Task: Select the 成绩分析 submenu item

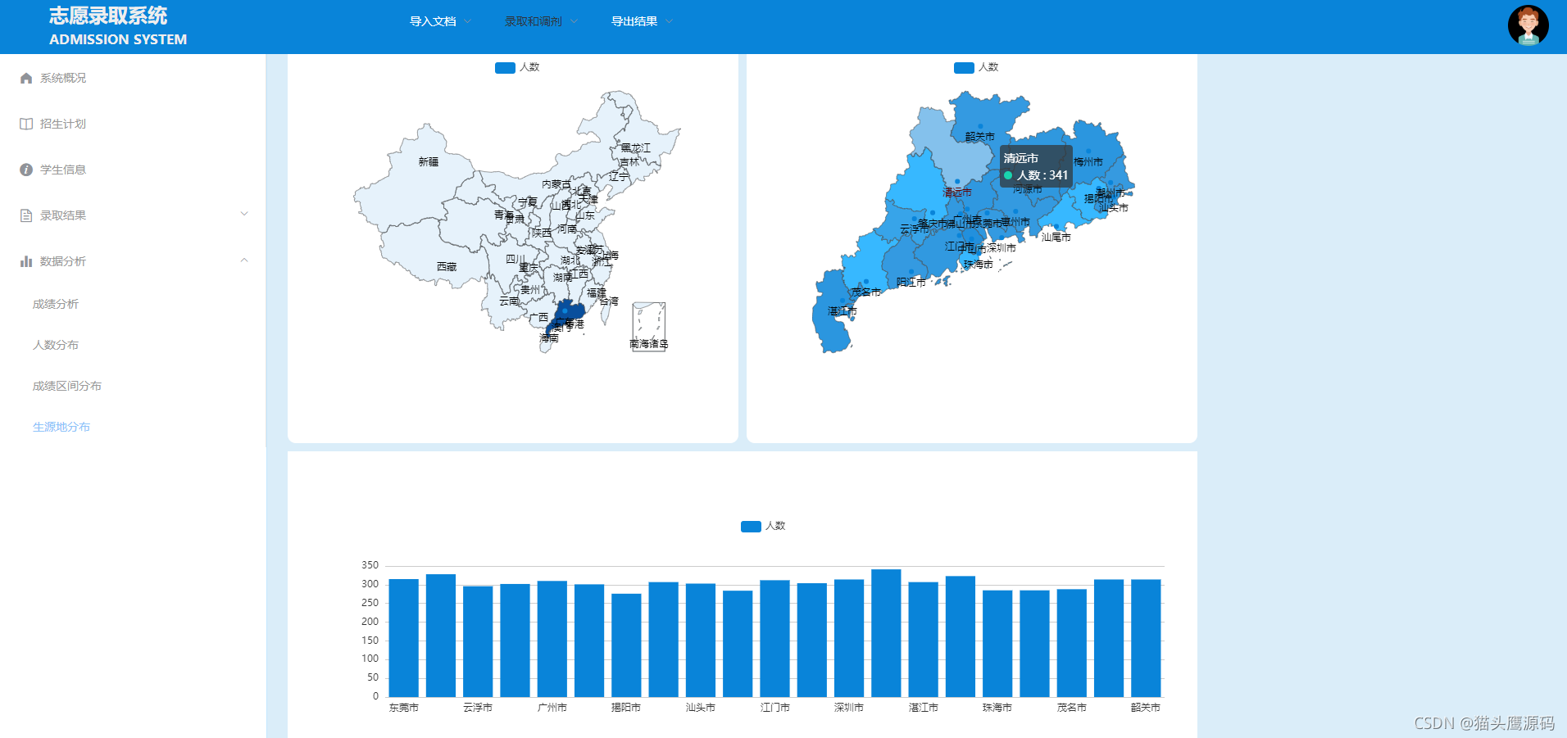Action: coord(56,304)
